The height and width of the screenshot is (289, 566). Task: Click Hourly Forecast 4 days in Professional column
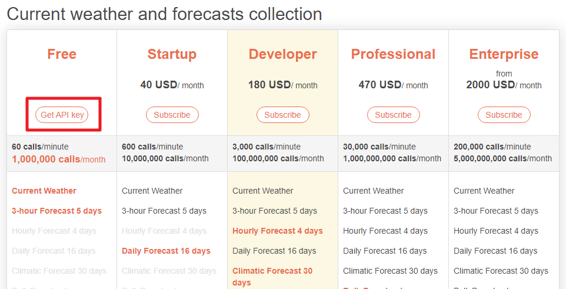(x=385, y=231)
